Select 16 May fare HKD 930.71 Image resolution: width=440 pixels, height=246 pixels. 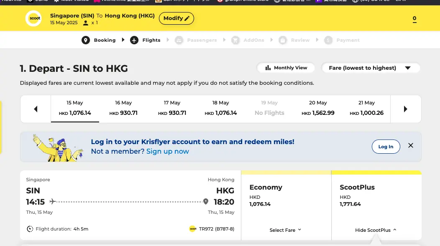point(123,109)
